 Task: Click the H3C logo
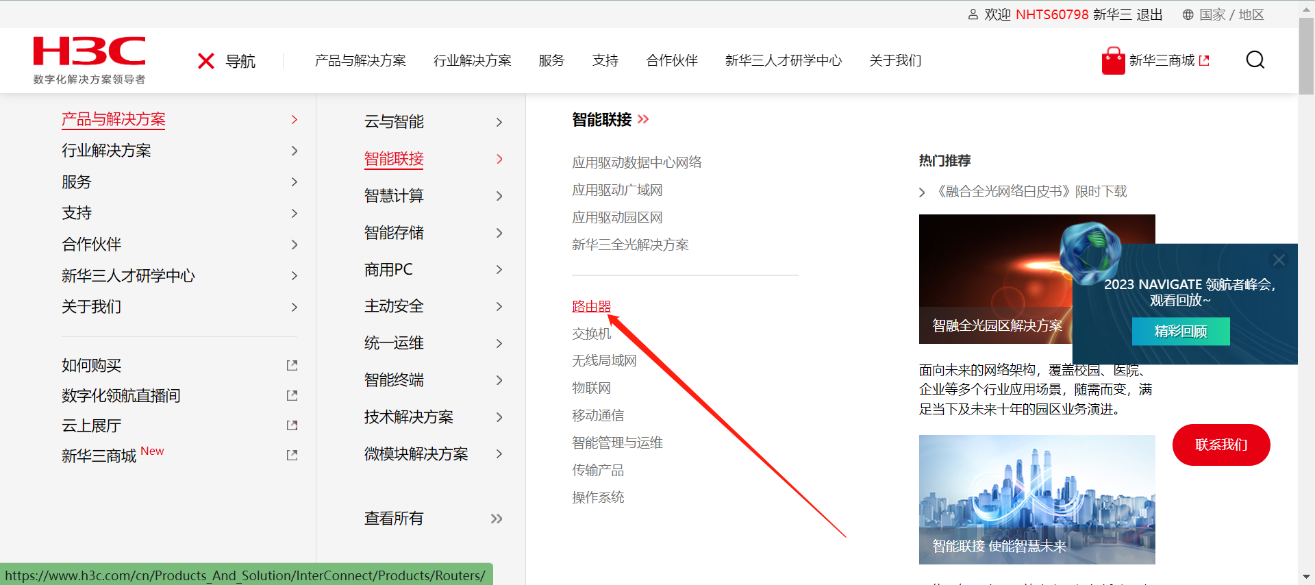pyautogui.click(x=90, y=60)
